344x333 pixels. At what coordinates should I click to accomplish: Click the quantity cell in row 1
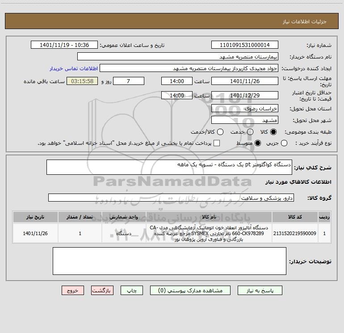tap(80, 233)
